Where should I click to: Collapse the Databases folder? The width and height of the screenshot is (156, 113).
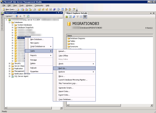(9, 22)
